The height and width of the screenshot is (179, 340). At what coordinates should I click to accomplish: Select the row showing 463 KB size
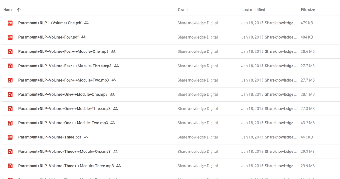pos(171,137)
